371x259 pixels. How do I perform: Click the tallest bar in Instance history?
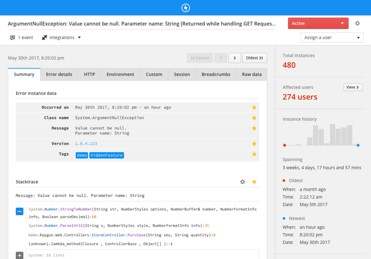[x=333, y=135]
